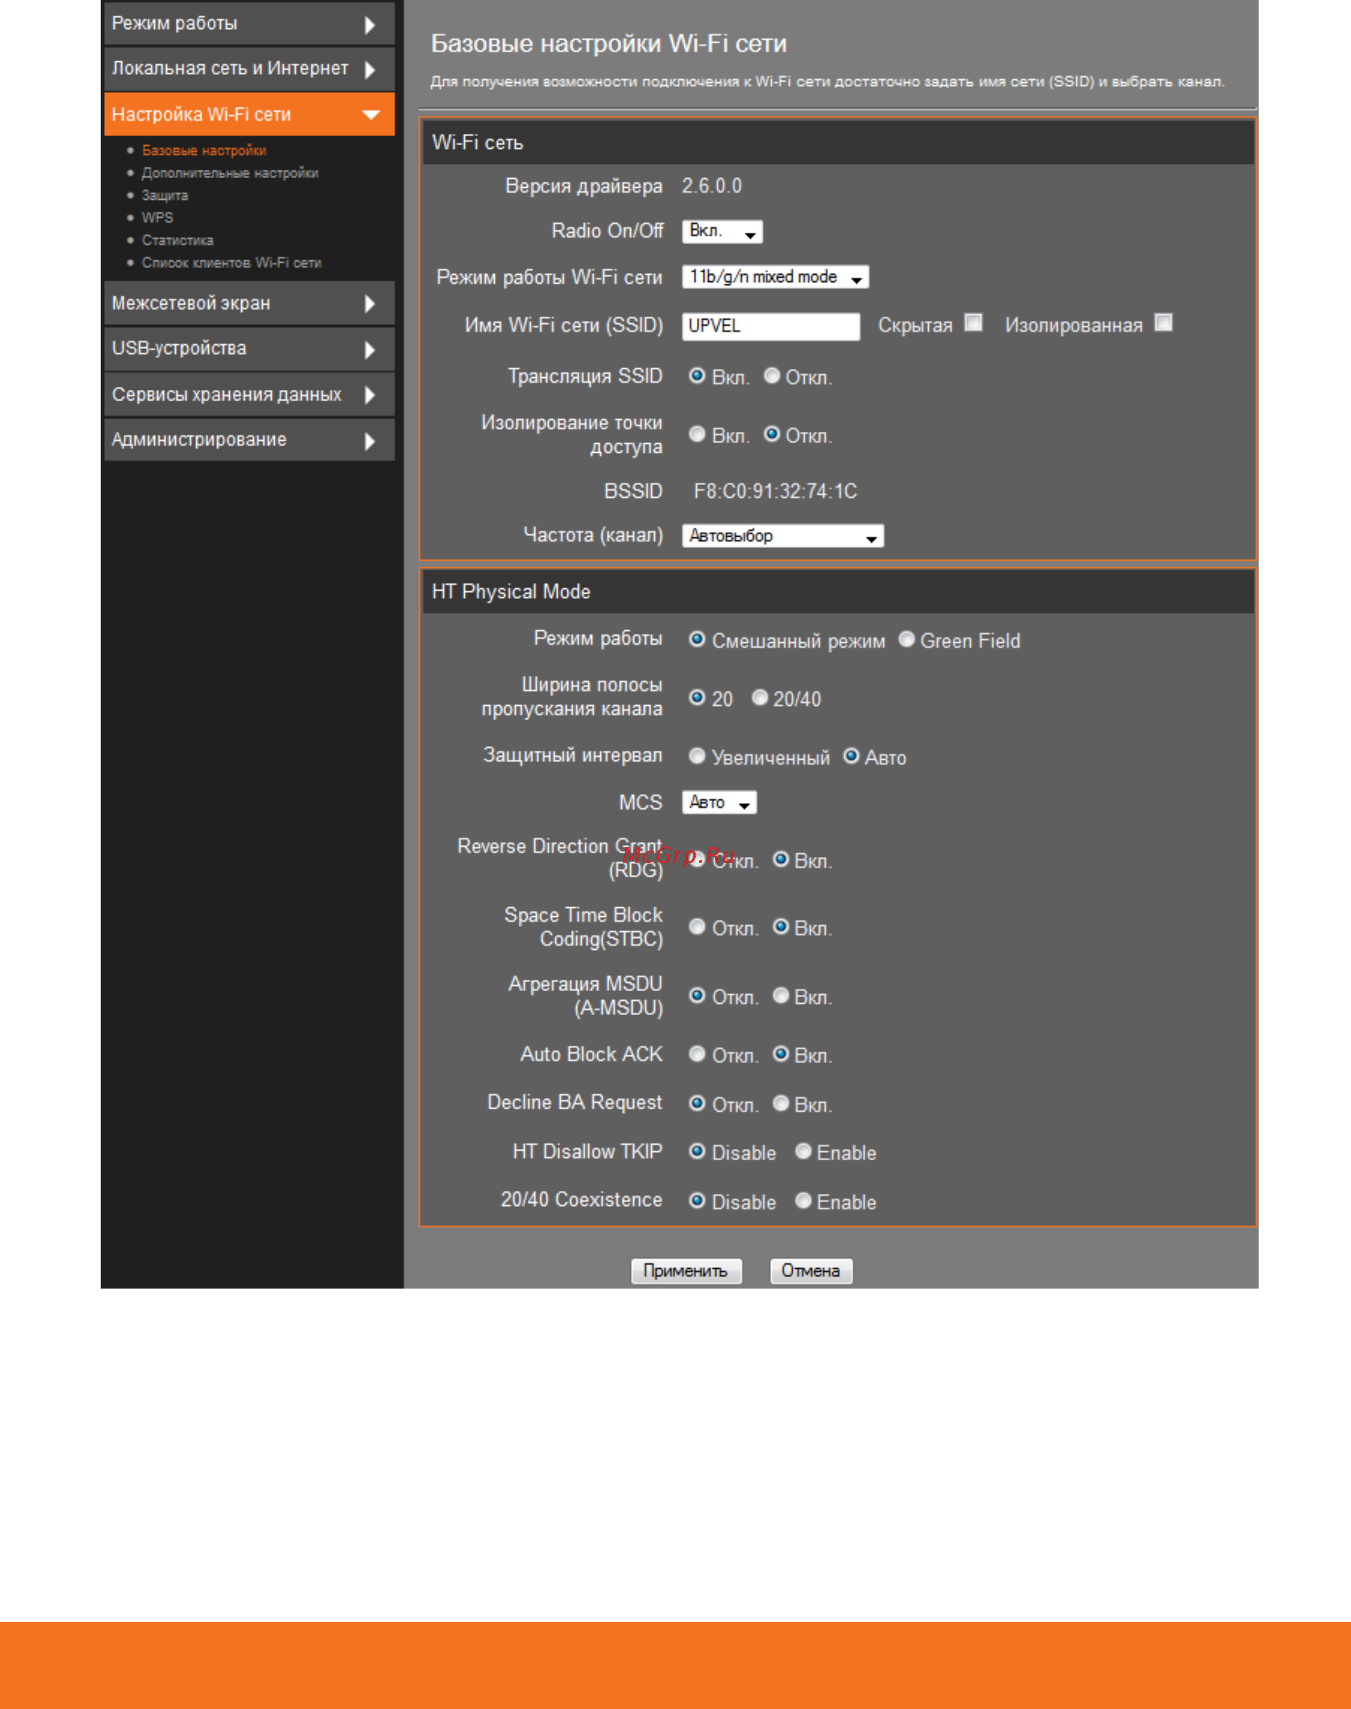Select Вкл. for Агрегация MSDU

pos(781,996)
